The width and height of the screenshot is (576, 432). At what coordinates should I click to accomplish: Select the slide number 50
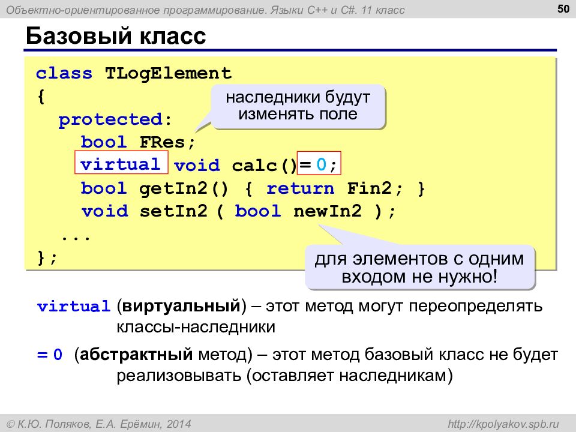(x=563, y=8)
